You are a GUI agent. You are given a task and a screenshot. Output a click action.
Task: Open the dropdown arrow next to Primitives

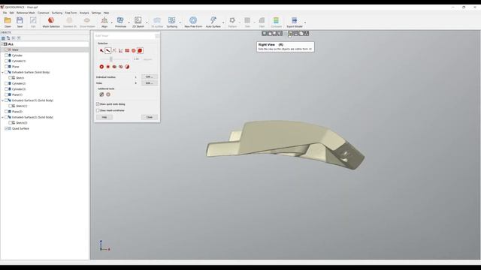[129, 22]
